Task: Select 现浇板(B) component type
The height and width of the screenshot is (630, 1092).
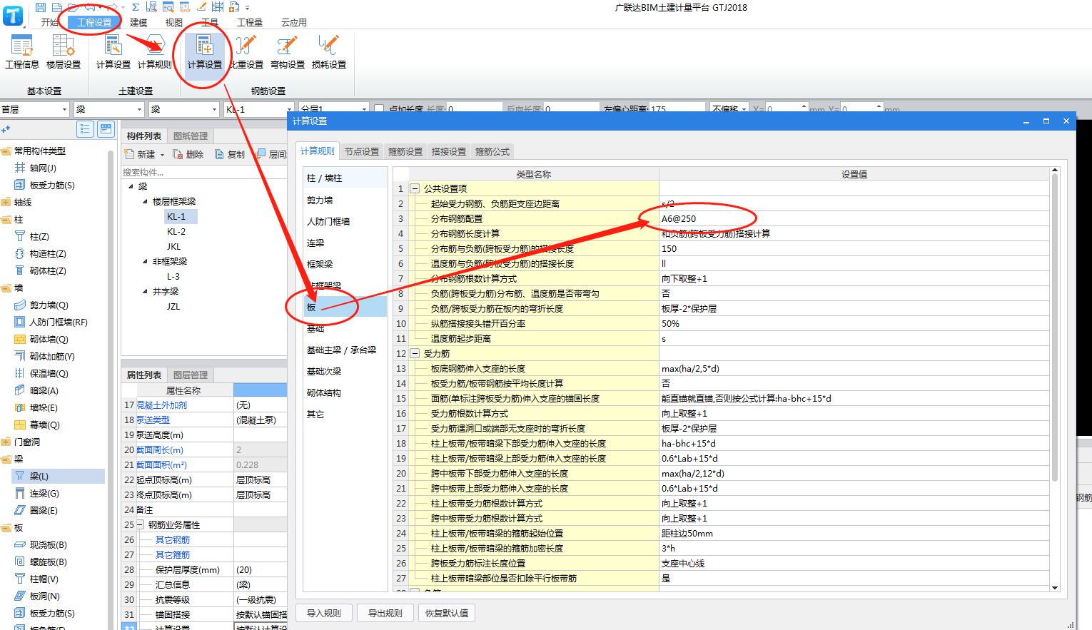Action: pyautogui.click(x=48, y=544)
